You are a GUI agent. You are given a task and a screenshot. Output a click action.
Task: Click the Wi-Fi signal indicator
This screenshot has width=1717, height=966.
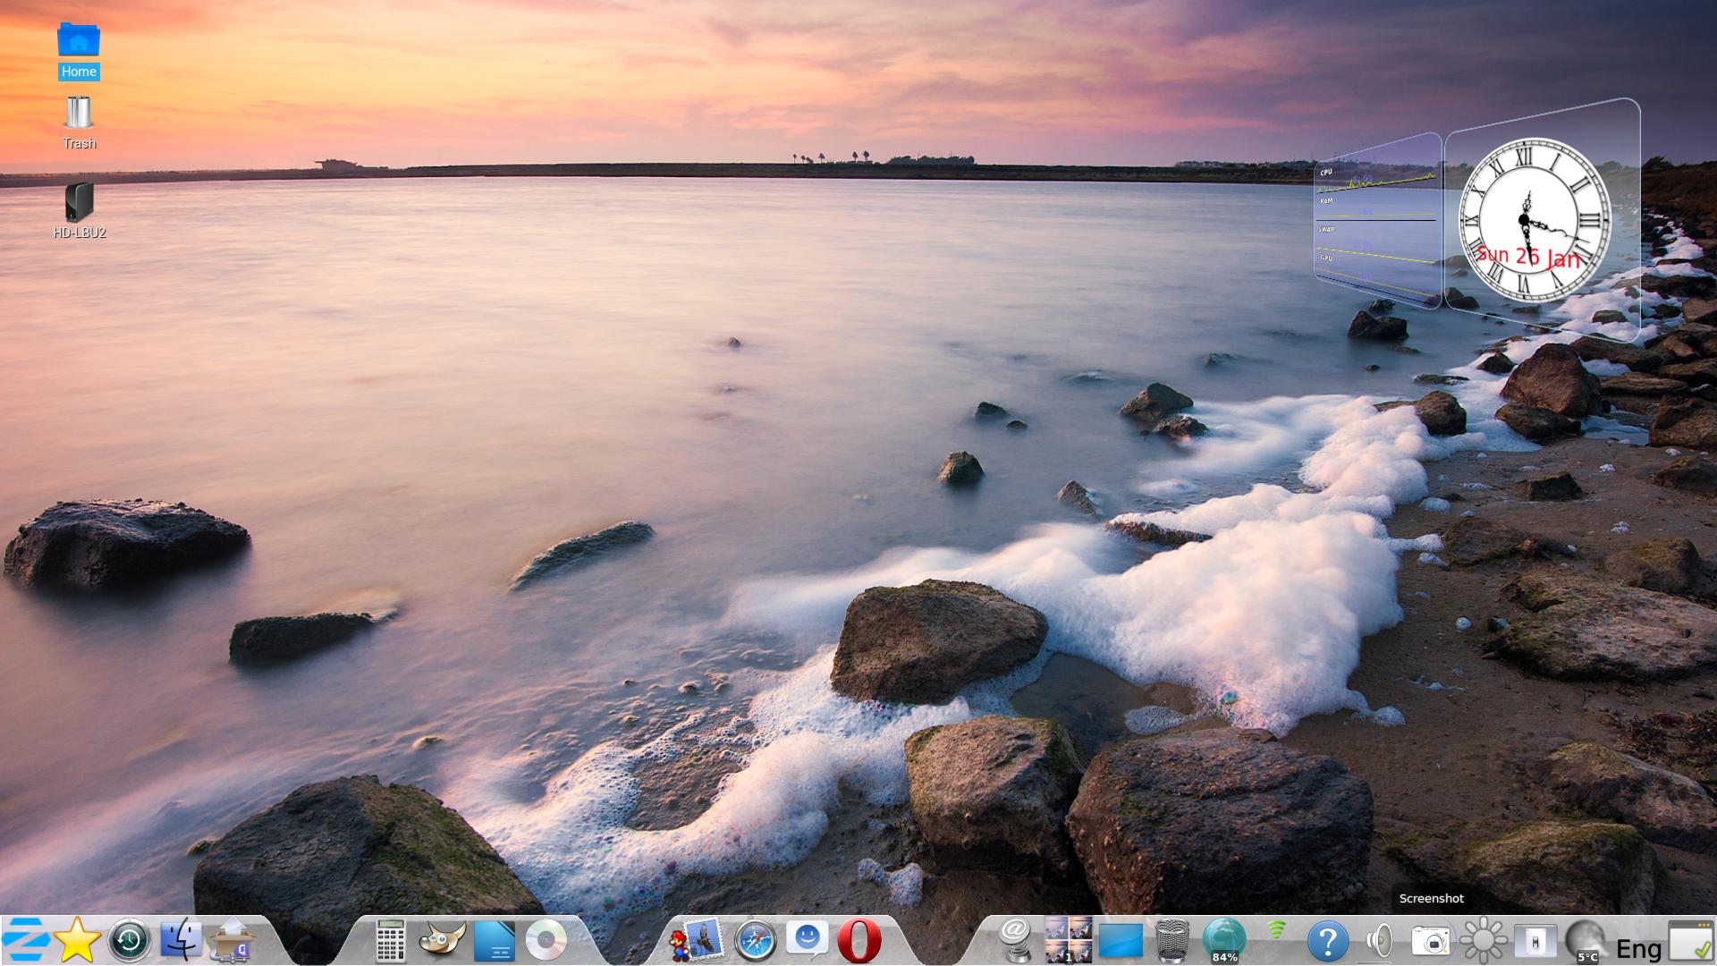pyautogui.click(x=1276, y=932)
